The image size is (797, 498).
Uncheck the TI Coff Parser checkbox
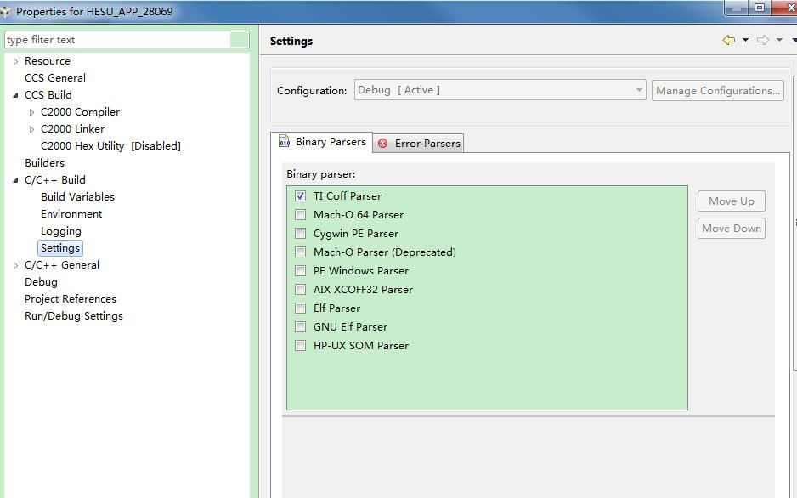pos(301,195)
